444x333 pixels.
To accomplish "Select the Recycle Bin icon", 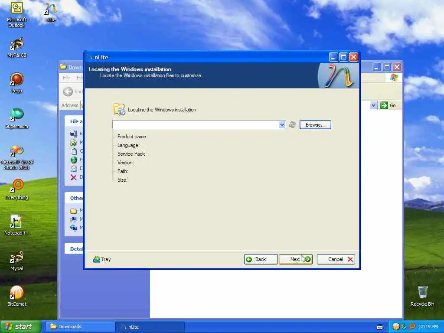I will [422, 296].
